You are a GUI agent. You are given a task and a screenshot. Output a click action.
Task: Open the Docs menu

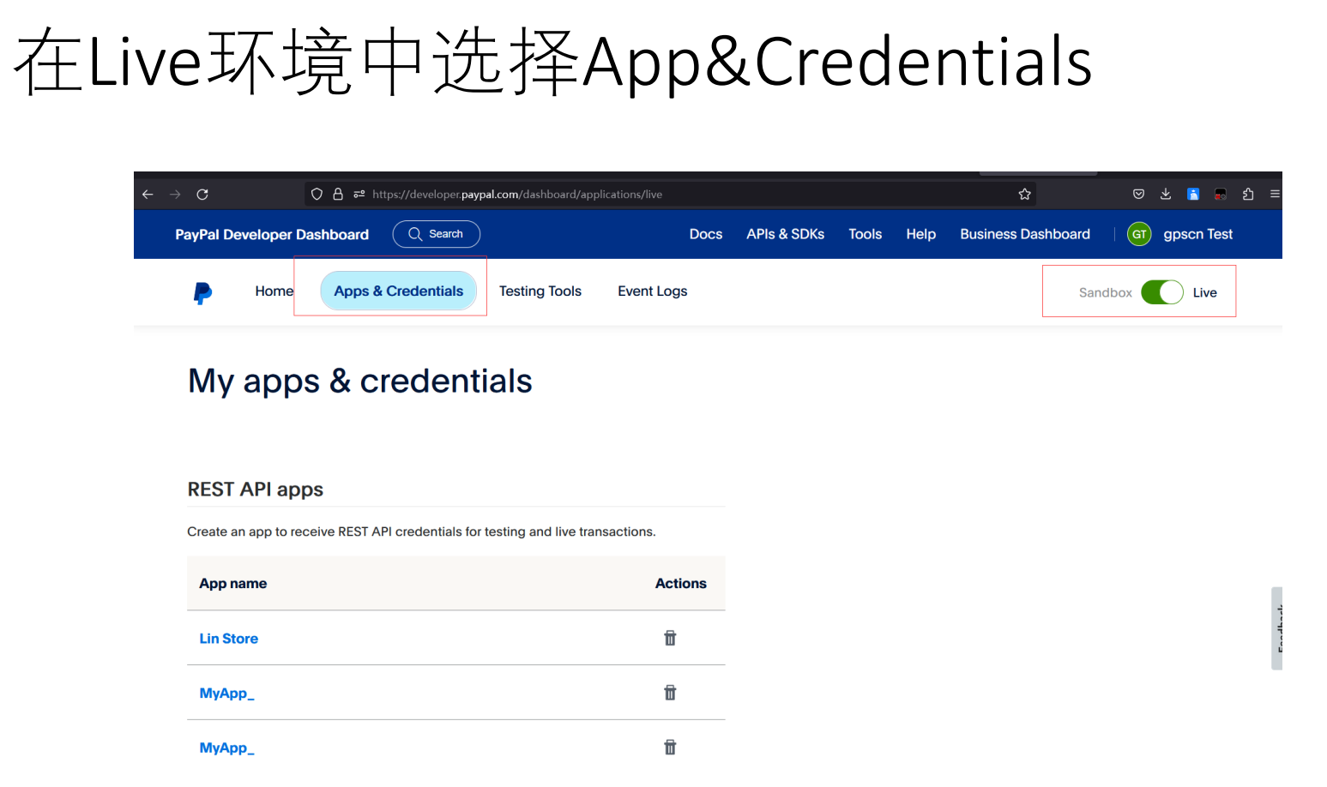click(x=706, y=234)
